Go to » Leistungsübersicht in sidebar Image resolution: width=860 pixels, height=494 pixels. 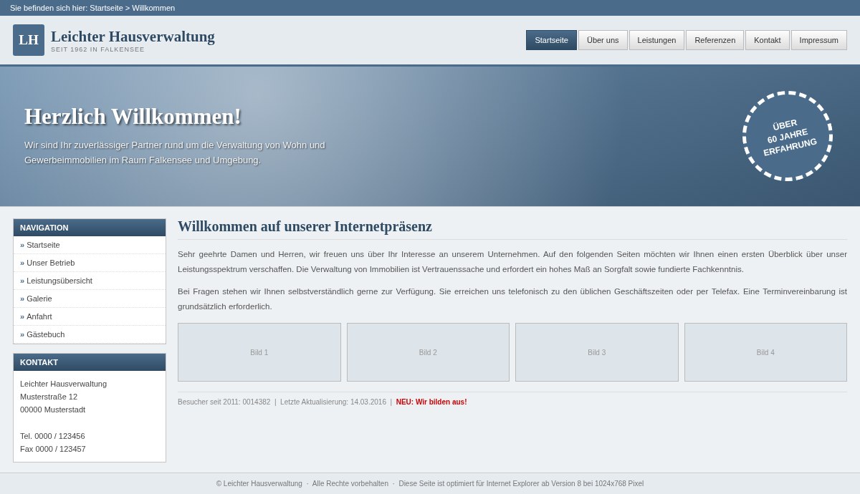click(90, 281)
